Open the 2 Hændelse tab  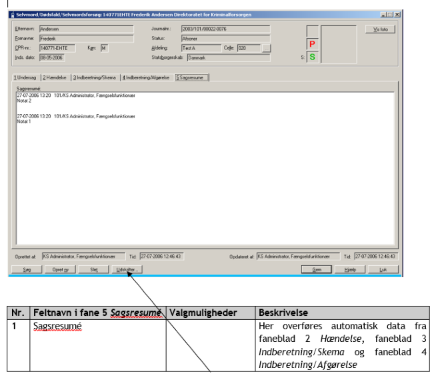[x=56, y=77]
